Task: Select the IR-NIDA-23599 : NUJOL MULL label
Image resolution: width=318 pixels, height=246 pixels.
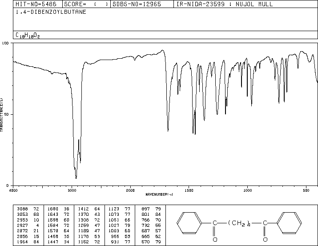Action: (225, 4)
